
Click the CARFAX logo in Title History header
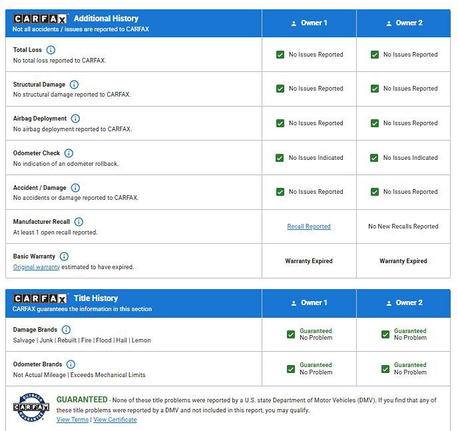pos(41,298)
